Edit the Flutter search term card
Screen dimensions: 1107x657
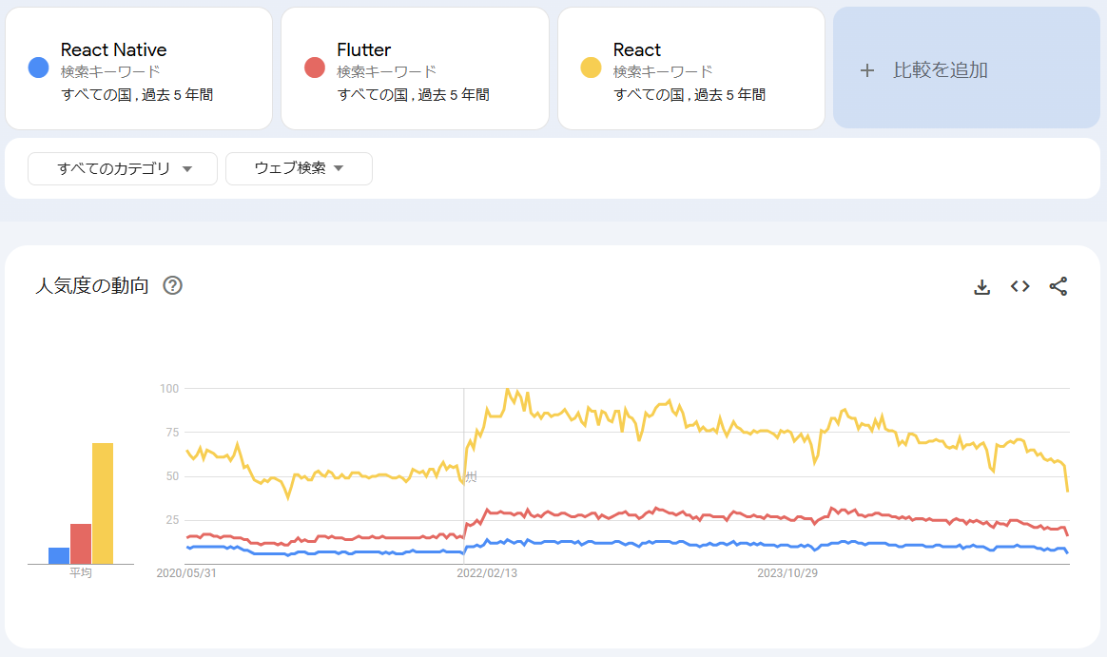click(x=415, y=68)
